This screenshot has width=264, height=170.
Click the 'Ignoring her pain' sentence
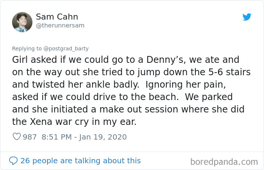(x=186, y=85)
